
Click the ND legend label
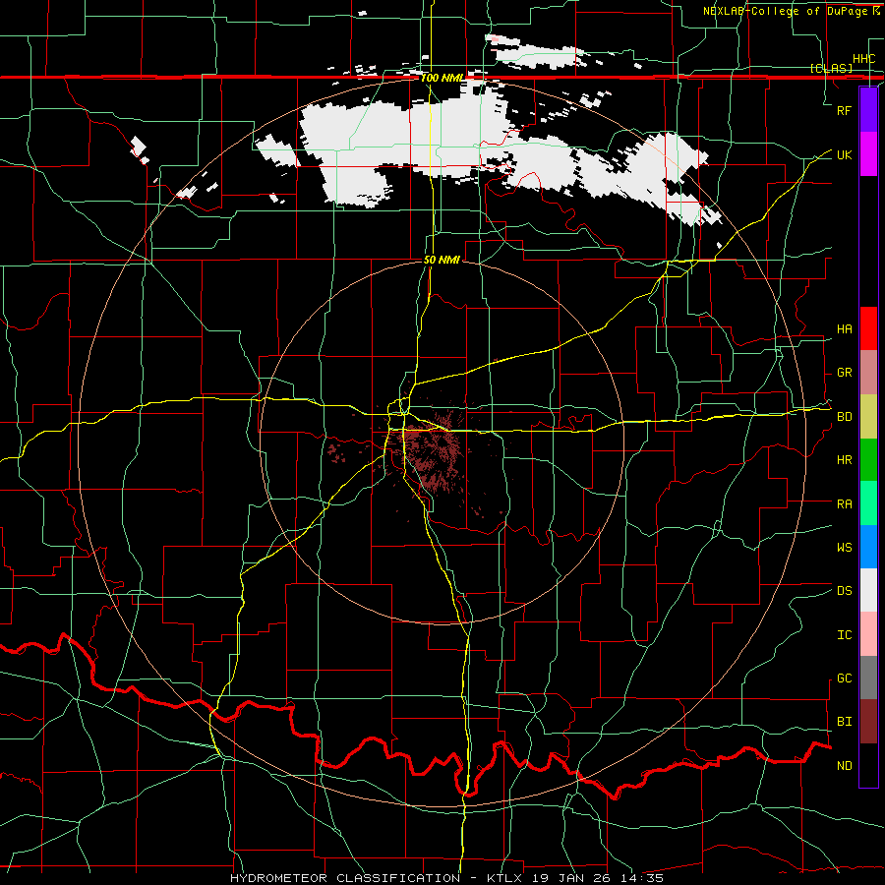click(x=845, y=766)
